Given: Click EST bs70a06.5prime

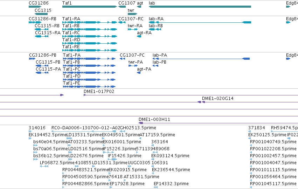Looking at the screenshot, I should point(35,152).
